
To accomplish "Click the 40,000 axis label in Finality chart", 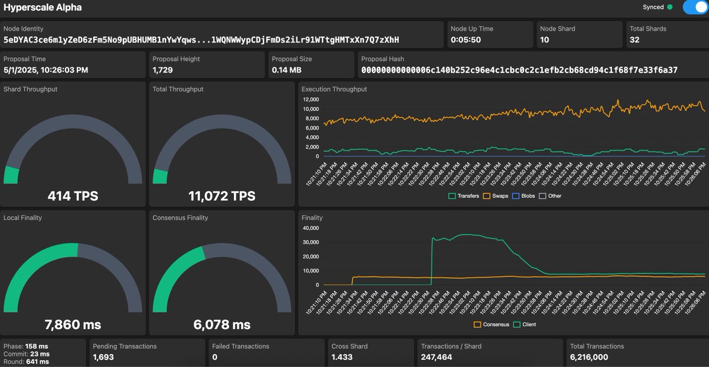I will 310,228.
